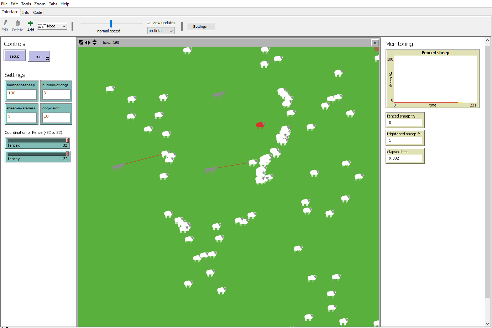Open the Note widget type dropdown
The image size is (492, 328).
click(52, 26)
